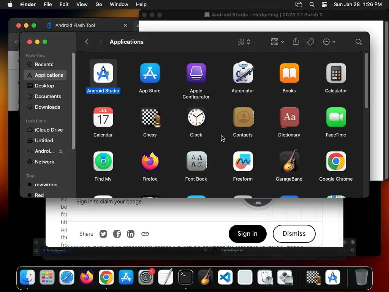Viewport: 389px width, 292px height.
Task: Click the Dismiss button
Action: (294, 234)
